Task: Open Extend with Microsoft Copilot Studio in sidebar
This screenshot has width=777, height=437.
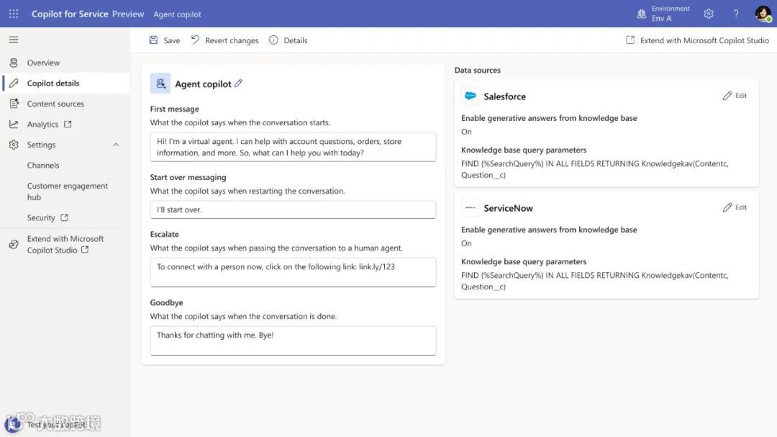Action: click(65, 244)
